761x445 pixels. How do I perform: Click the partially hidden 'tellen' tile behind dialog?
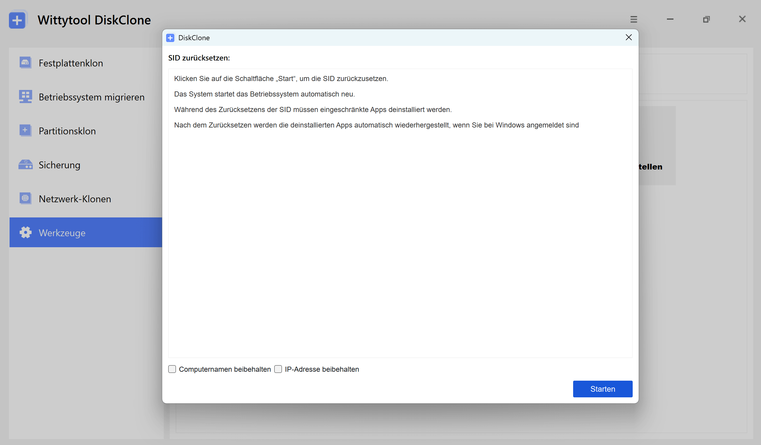[657, 146]
